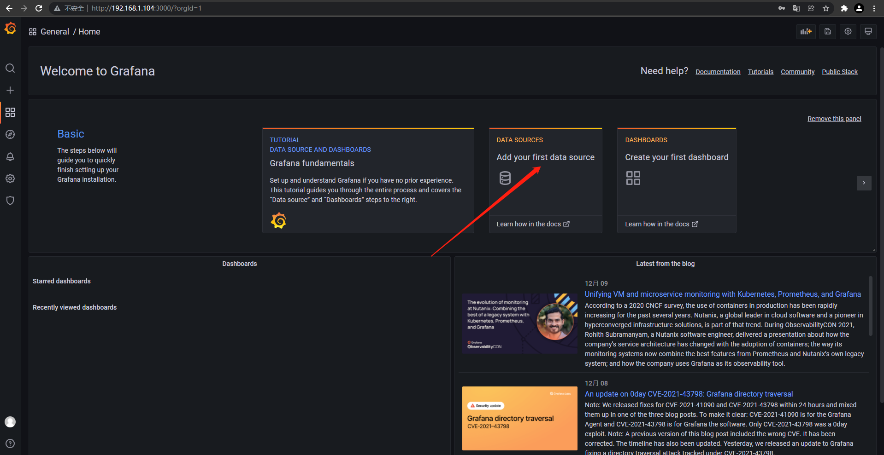Open the CVE-2021-43798 directory traversal blog post
Screen dimensions: 884x455
click(x=689, y=394)
